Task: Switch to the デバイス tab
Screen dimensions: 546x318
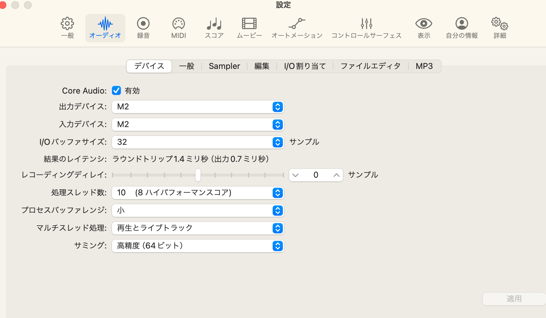Action: pyautogui.click(x=149, y=66)
